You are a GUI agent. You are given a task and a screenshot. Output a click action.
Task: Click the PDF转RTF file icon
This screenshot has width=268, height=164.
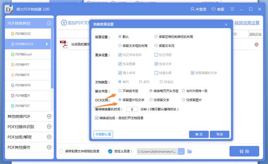13,75
